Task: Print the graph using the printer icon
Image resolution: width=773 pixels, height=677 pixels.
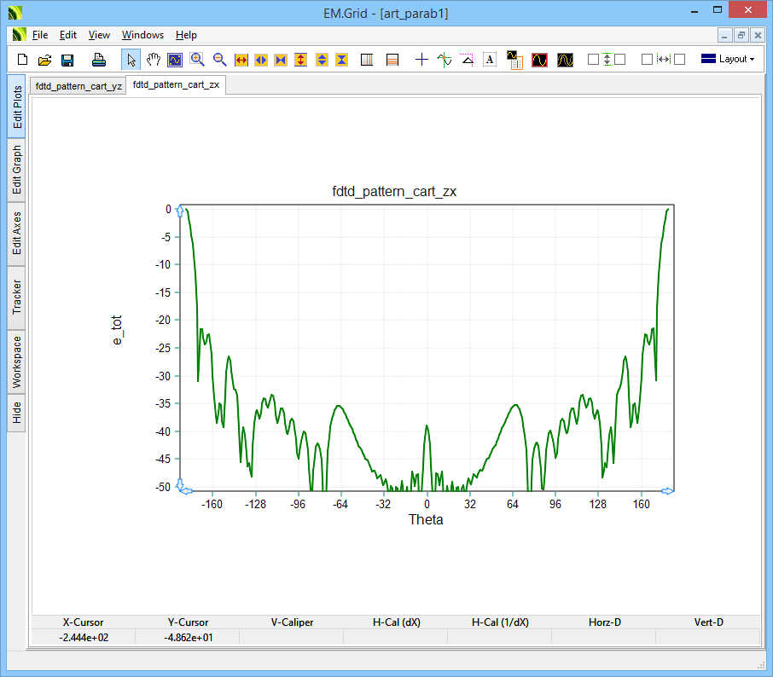Action: click(99, 60)
